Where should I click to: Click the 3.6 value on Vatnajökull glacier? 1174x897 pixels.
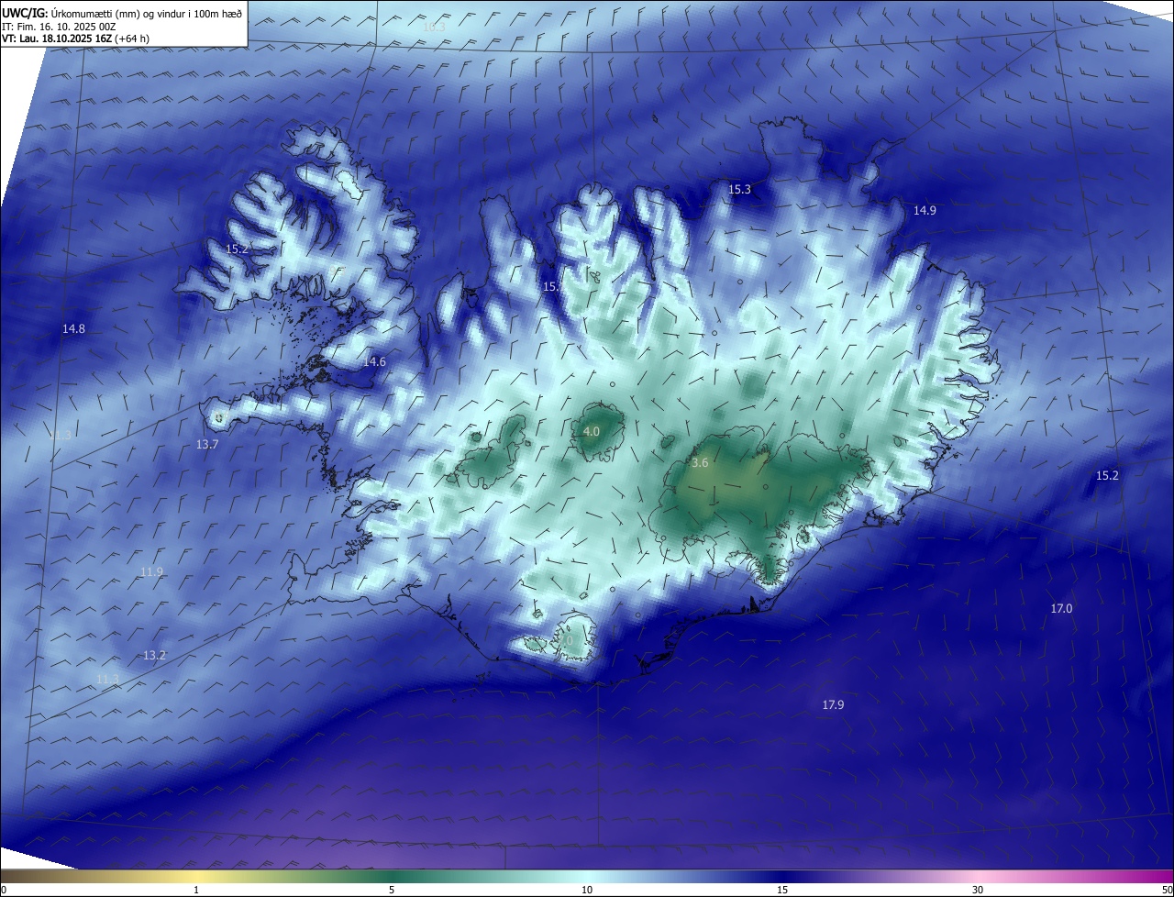[x=700, y=464]
